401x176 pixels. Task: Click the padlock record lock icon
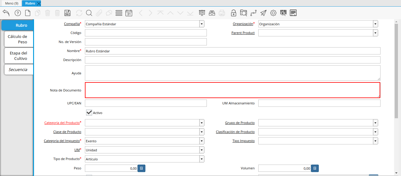pyautogui.click(x=234, y=13)
